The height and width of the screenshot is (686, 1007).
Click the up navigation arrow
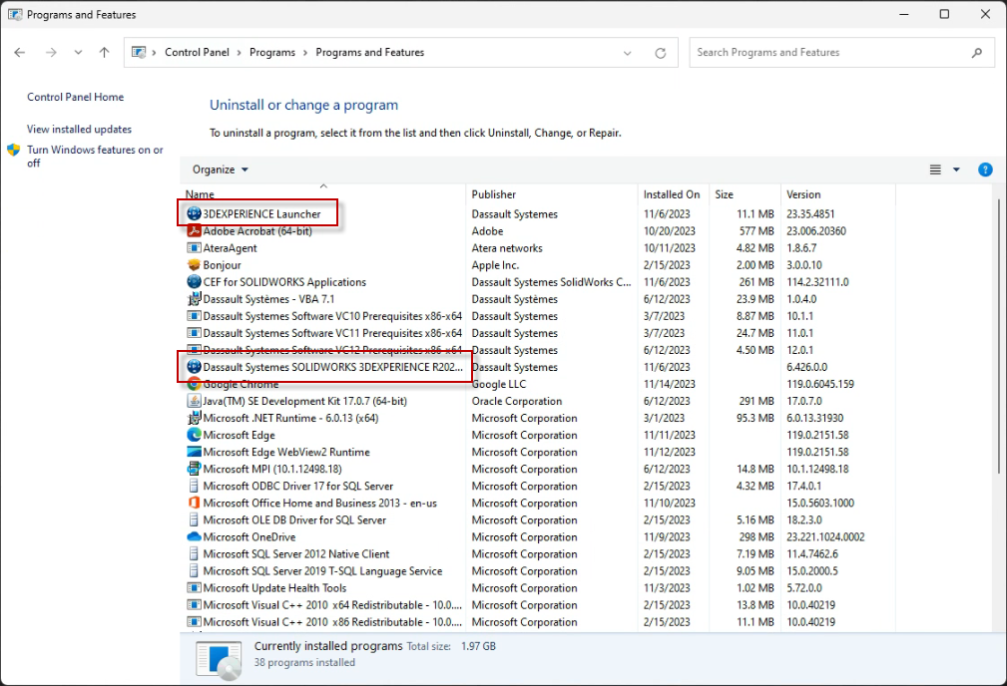pos(104,52)
